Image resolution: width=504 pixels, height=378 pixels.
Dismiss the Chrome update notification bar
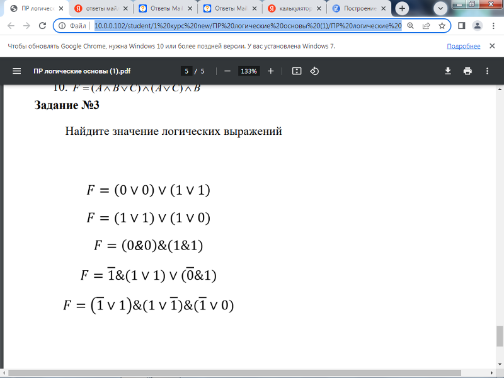pyautogui.click(x=493, y=46)
